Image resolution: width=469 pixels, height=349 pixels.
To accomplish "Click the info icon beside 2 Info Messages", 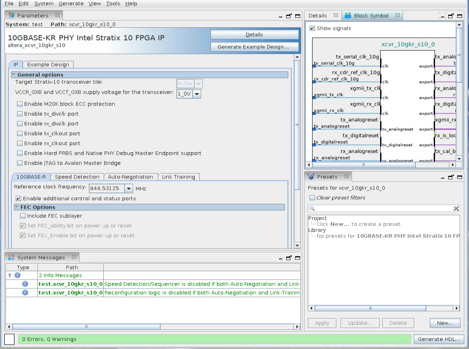I will point(18,275).
